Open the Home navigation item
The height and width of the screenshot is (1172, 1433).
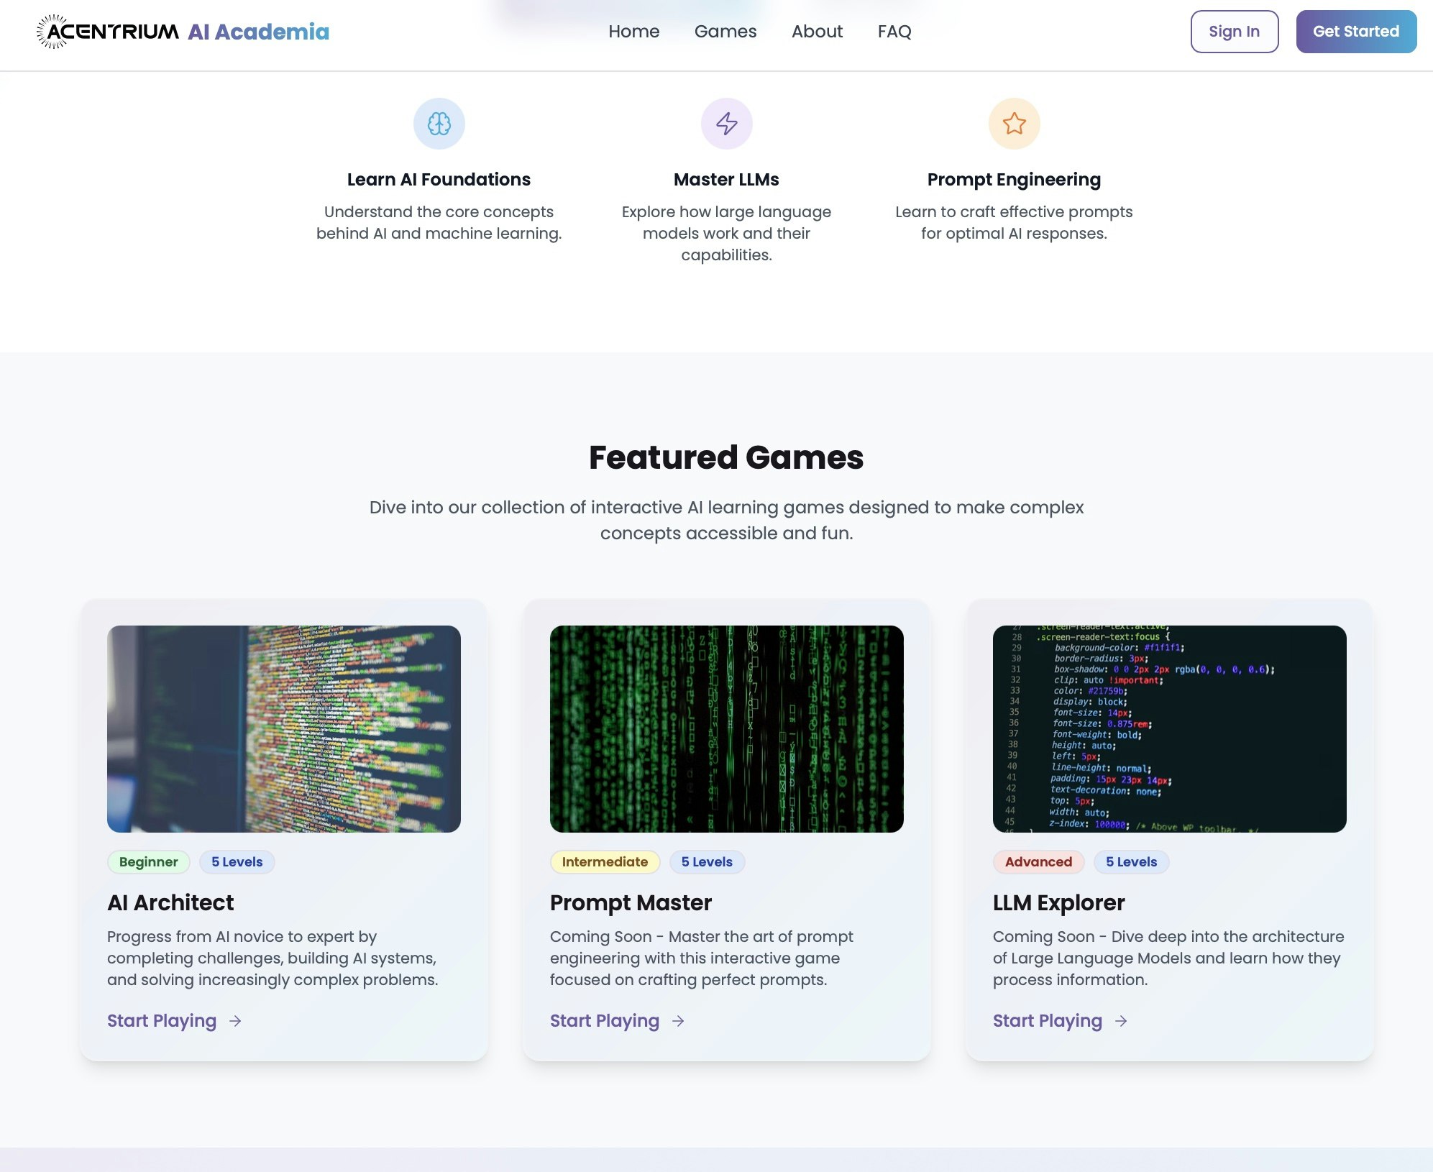point(633,32)
